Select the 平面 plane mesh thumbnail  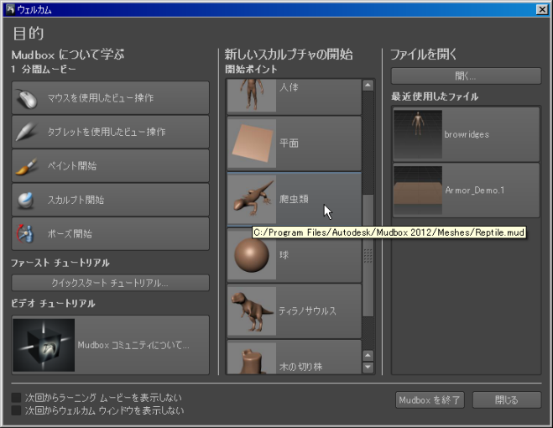tap(252, 144)
